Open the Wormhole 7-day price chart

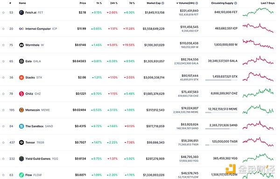pos(258,44)
